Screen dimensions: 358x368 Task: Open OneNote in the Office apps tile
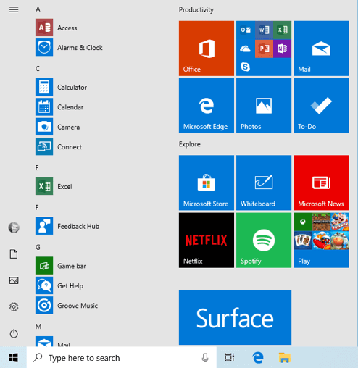(x=282, y=49)
